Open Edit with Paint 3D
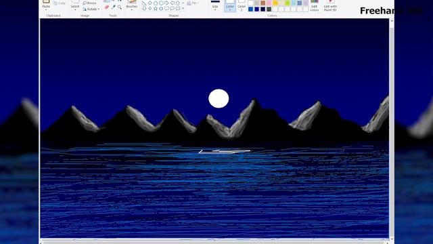 coord(330,5)
